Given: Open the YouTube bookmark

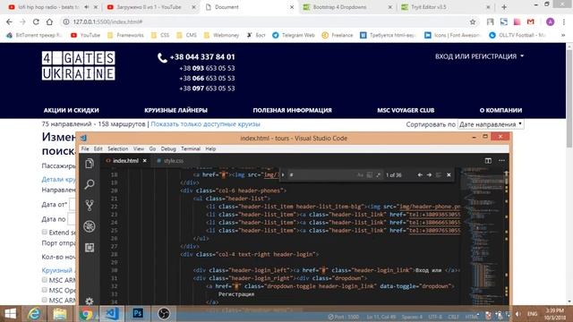Looking at the screenshot, I should 86,35.
